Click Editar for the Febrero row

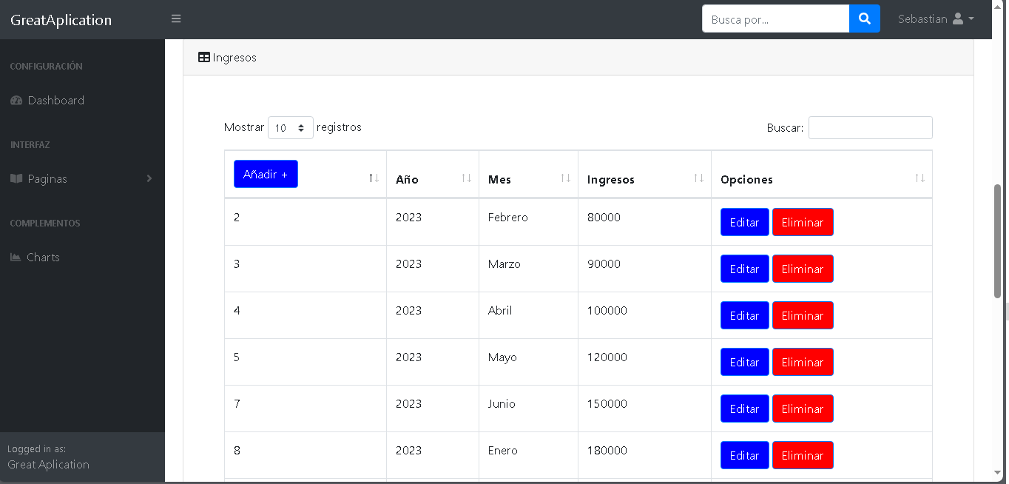tap(744, 222)
